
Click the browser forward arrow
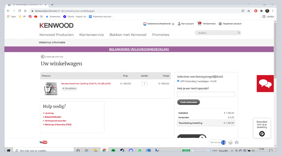(x=14, y=11)
